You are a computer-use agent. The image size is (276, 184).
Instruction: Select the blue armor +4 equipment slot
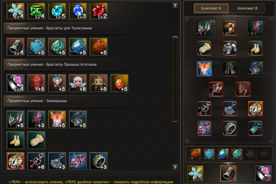point(230,48)
